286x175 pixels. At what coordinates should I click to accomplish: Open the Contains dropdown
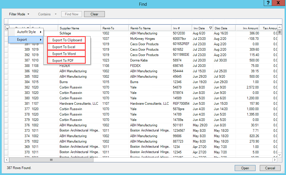point(47,14)
